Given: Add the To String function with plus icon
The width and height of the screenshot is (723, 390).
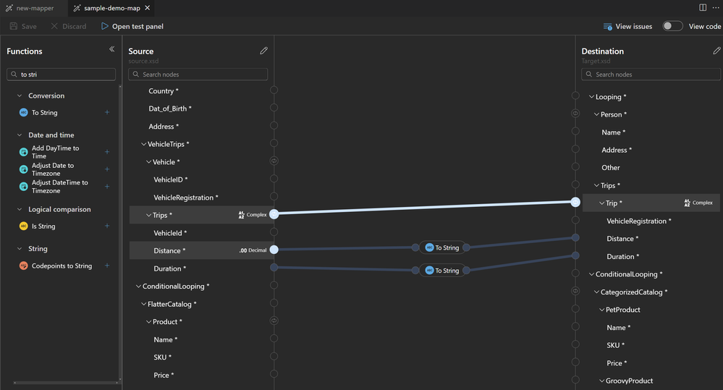Looking at the screenshot, I should (x=107, y=112).
